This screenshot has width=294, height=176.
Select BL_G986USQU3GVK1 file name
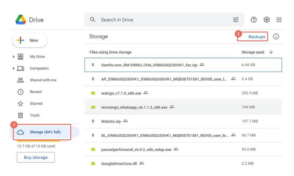(x=165, y=136)
